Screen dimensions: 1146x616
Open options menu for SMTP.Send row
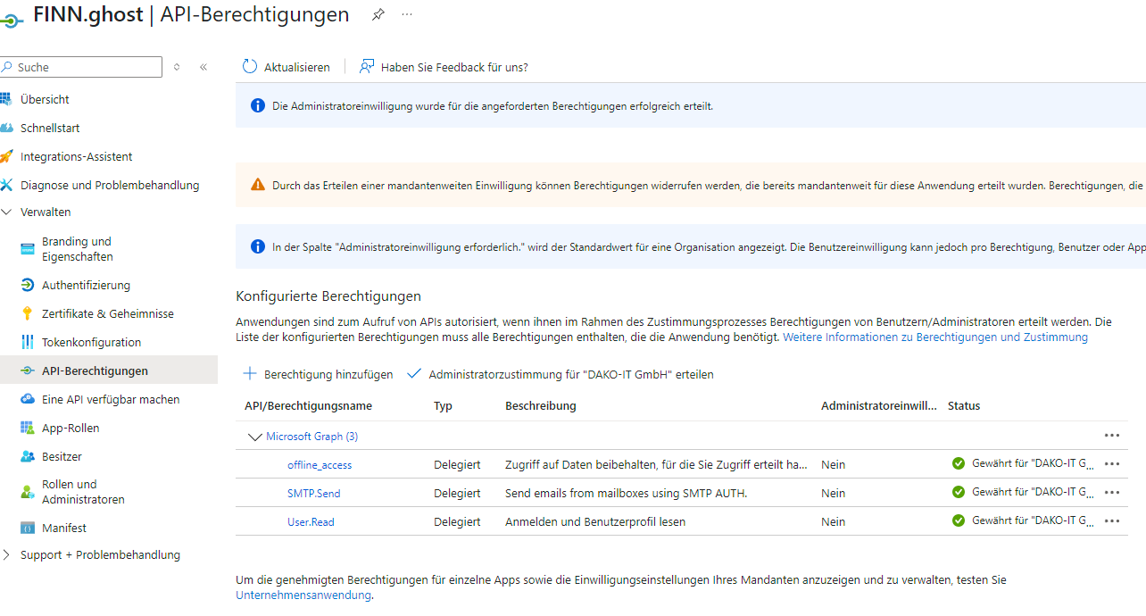point(1112,493)
